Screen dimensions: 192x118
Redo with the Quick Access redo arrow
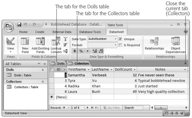tap(34, 24)
